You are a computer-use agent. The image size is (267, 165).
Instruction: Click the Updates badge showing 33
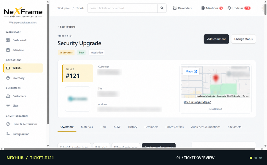247,8
